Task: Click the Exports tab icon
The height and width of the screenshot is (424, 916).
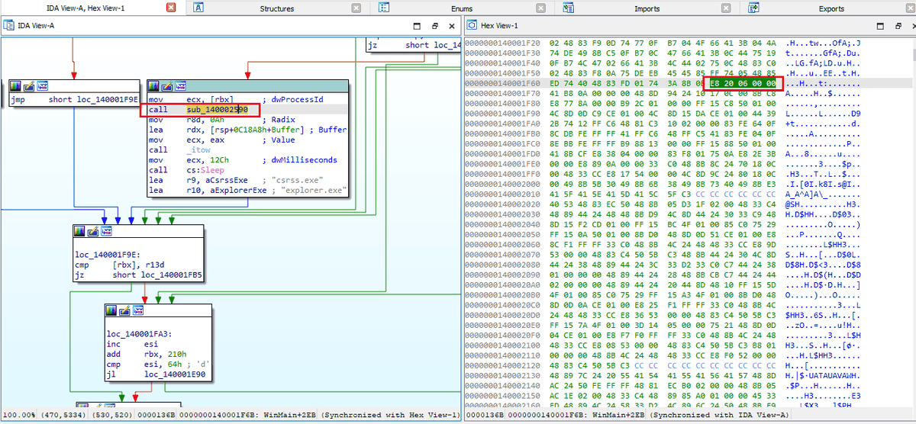Action: point(754,8)
